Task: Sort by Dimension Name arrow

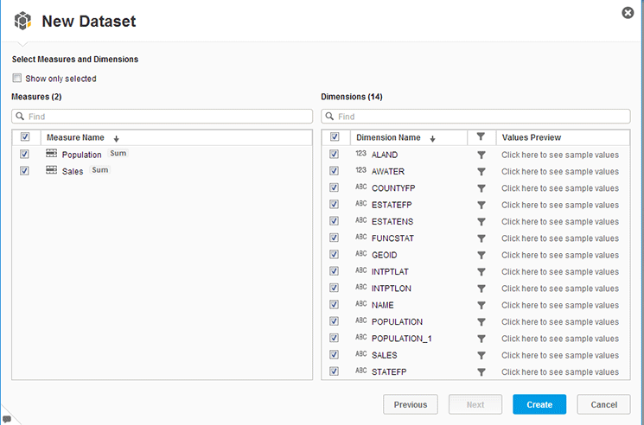Action: click(432, 138)
